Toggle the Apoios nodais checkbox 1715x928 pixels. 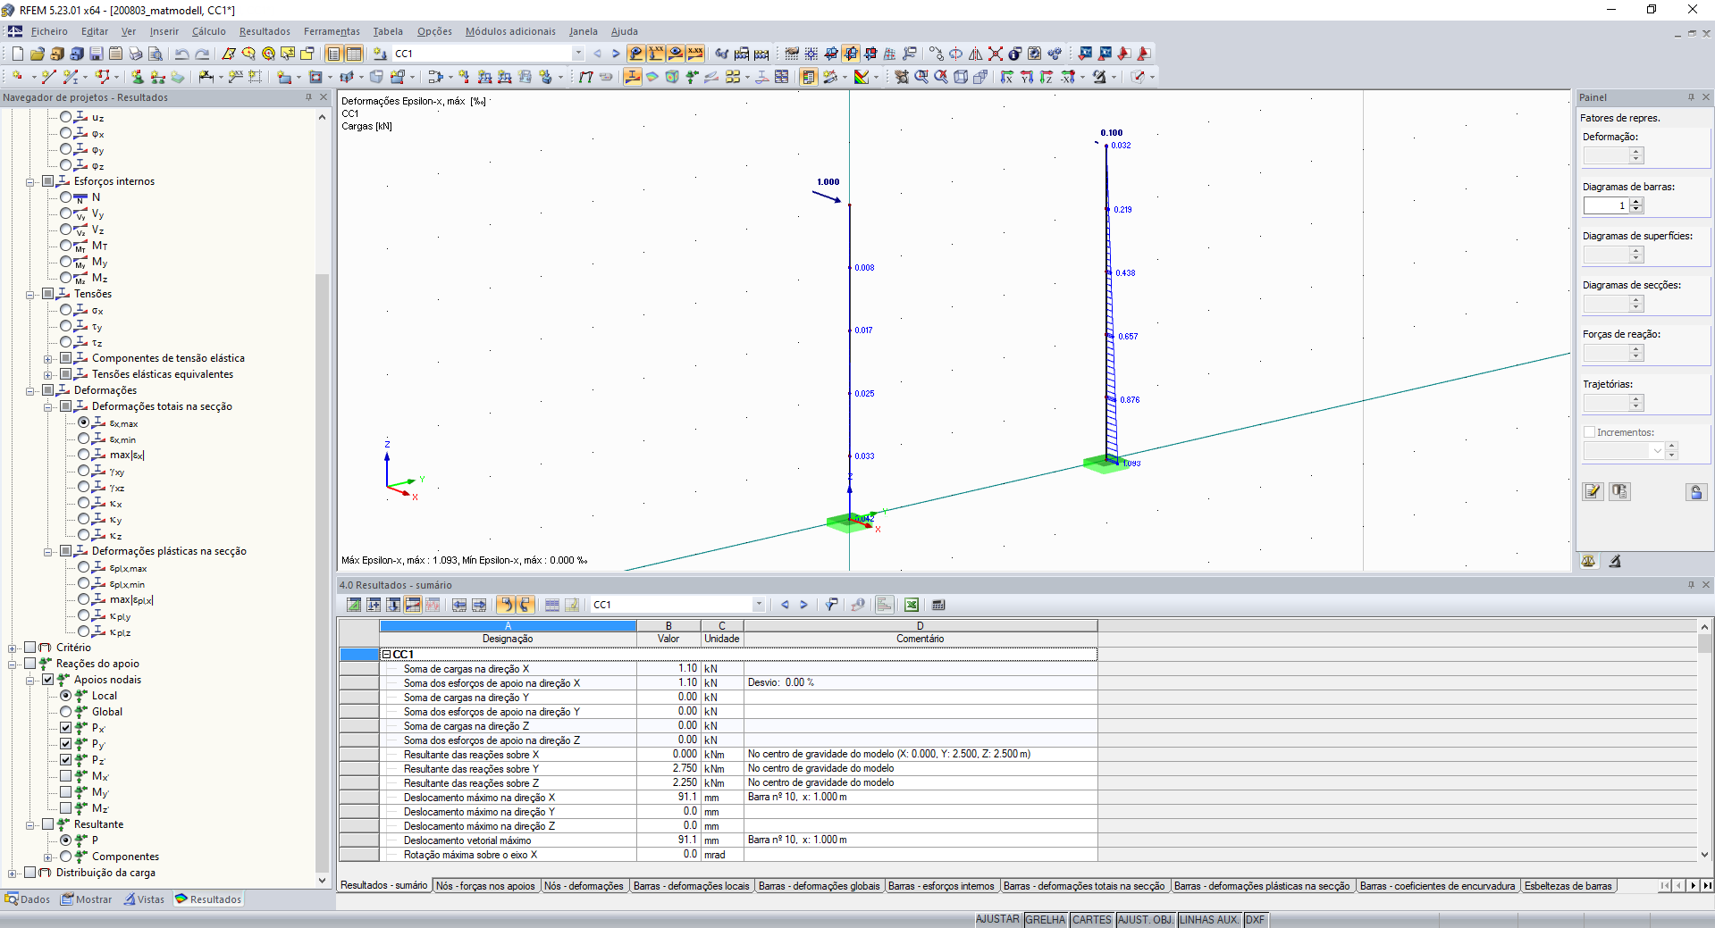[x=48, y=680]
